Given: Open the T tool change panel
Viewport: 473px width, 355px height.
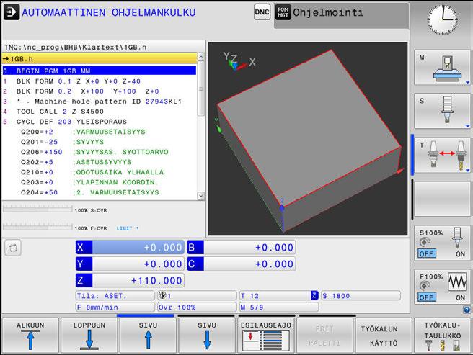Looking at the screenshot, I should click(442, 156).
